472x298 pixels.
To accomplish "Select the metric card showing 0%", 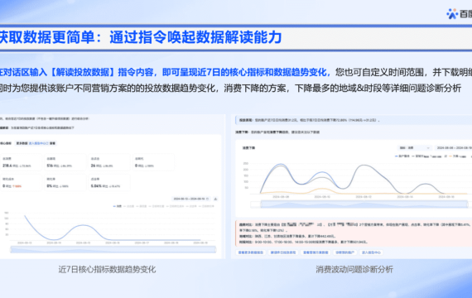I will pyautogui.click(x=65, y=183).
